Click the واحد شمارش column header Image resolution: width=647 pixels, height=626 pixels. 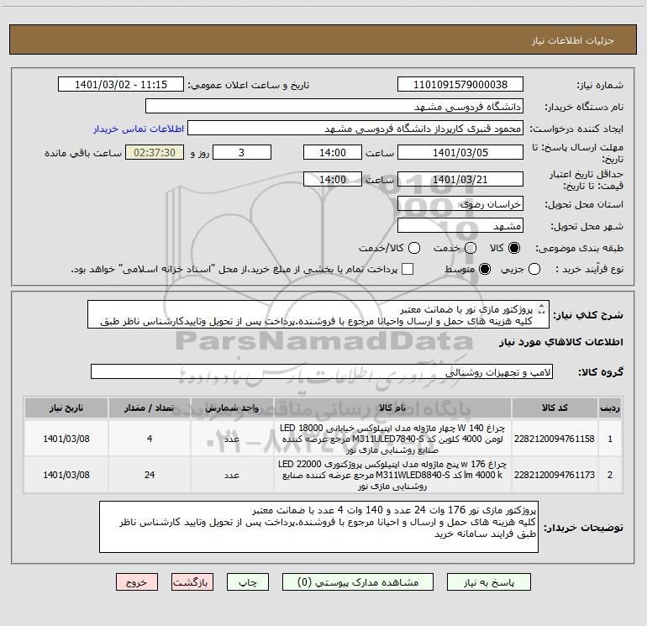pos(232,408)
